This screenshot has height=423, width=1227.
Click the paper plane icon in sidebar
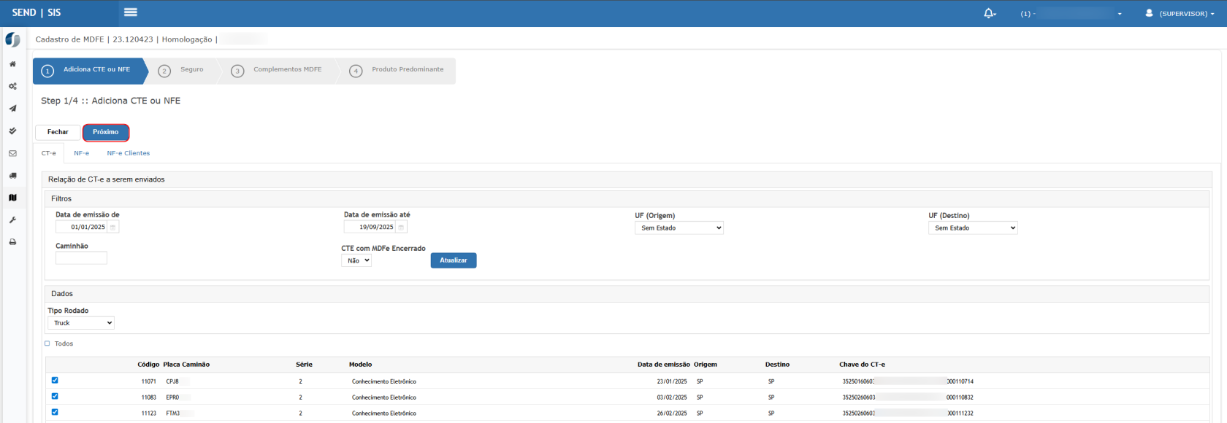(x=12, y=109)
